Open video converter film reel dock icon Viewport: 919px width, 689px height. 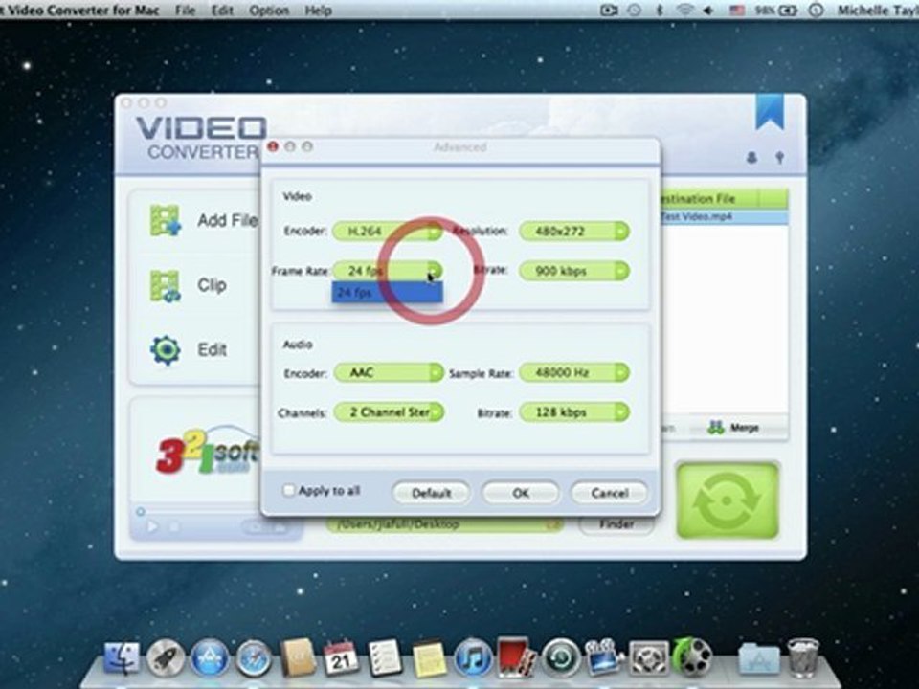[692, 657]
